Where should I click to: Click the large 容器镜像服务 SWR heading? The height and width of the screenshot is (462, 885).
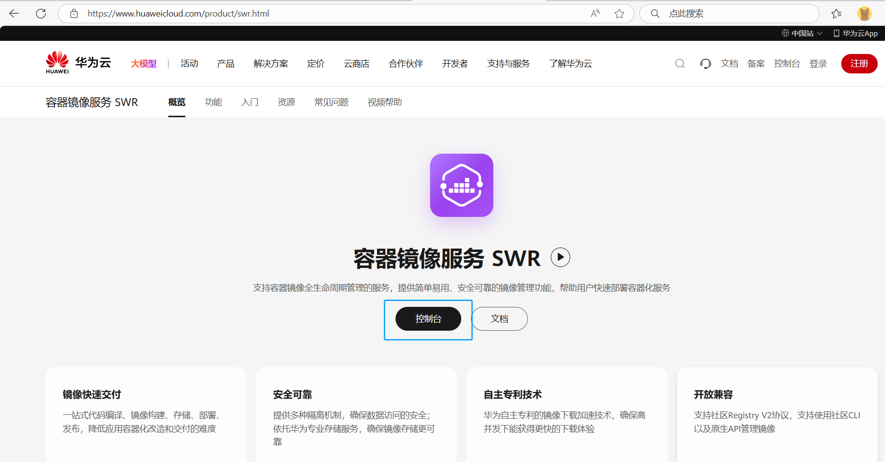tap(447, 258)
